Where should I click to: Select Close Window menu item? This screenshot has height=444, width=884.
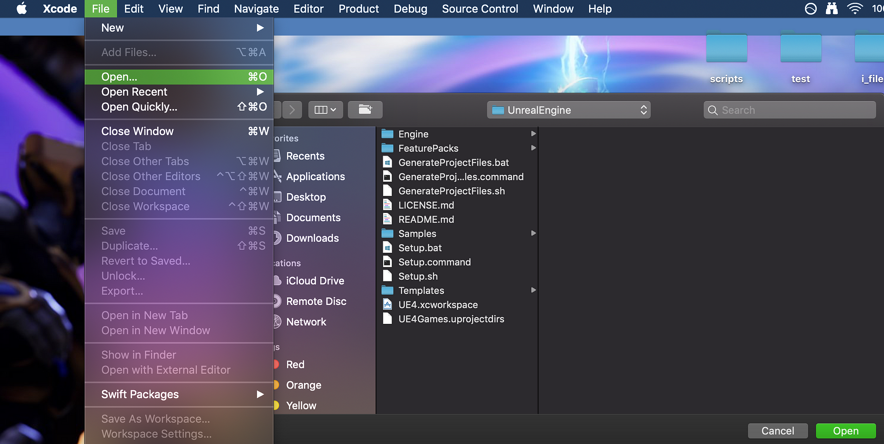(179, 131)
